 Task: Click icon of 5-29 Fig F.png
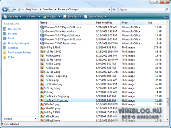click(42, 88)
